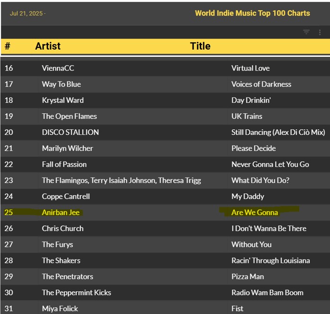330x314 pixels.
Task: Click the UK Trains song title
Action: pos(246,116)
